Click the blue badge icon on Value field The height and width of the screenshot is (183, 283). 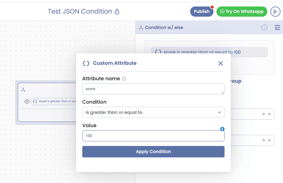[222, 129]
